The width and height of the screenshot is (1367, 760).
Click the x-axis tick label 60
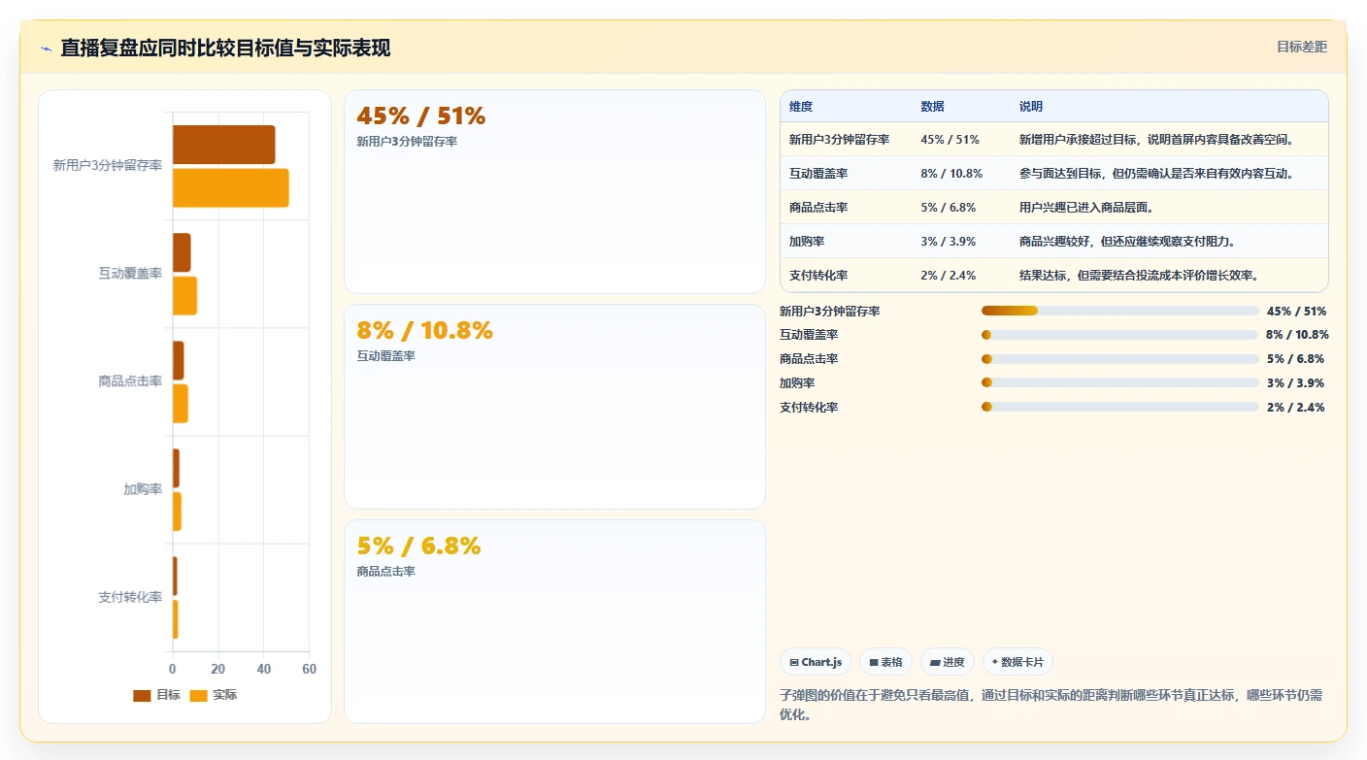[309, 670]
